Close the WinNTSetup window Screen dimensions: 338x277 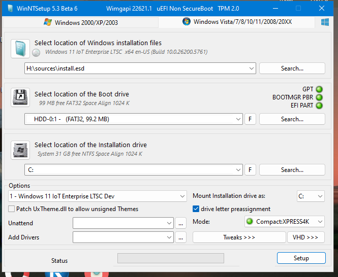click(322, 9)
